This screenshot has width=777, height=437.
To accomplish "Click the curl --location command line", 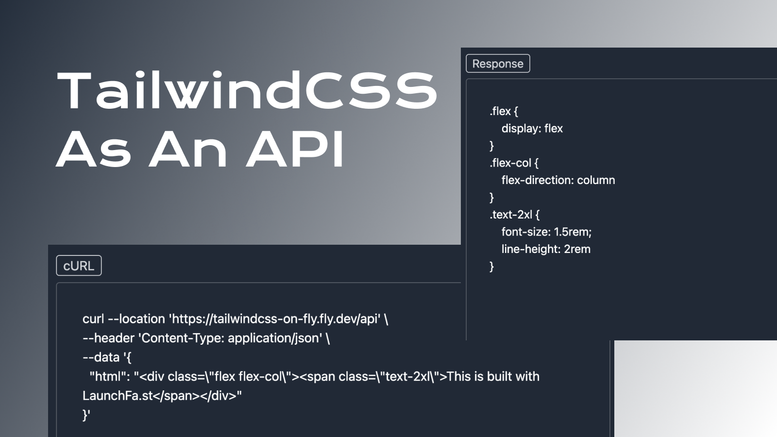I will pyautogui.click(x=235, y=319).
